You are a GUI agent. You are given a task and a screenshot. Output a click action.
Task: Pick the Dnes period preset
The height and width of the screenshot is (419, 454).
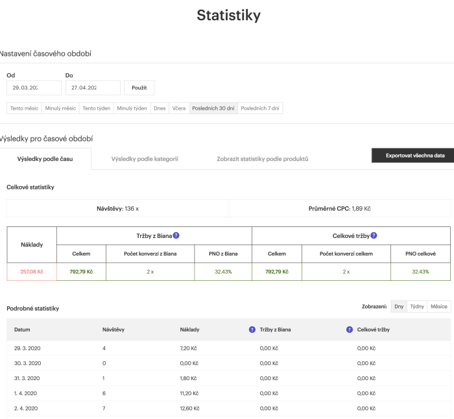[160, 108]
